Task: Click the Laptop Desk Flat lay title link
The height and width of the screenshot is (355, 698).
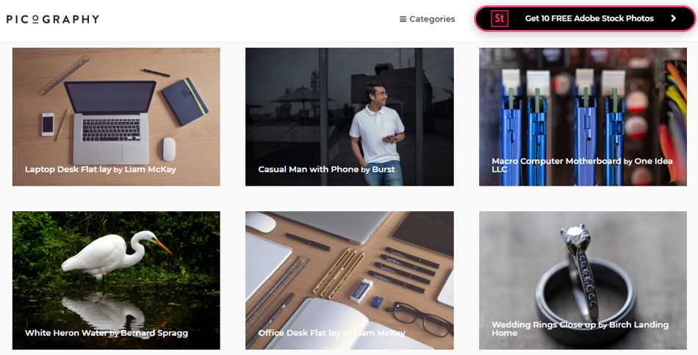Action: [x=68, y=169]
